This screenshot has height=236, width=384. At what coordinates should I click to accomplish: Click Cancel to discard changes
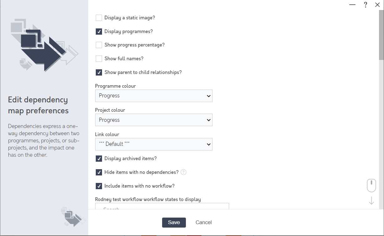click(204, 223)
